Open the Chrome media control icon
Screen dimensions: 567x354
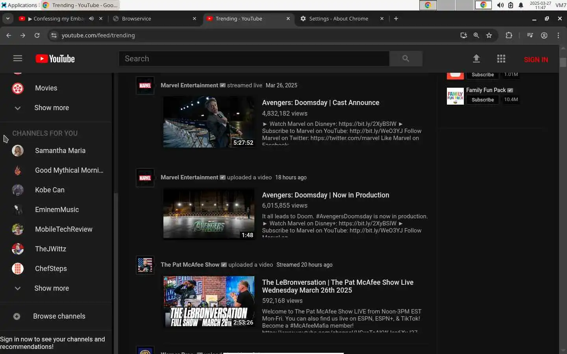coord(530,35)
